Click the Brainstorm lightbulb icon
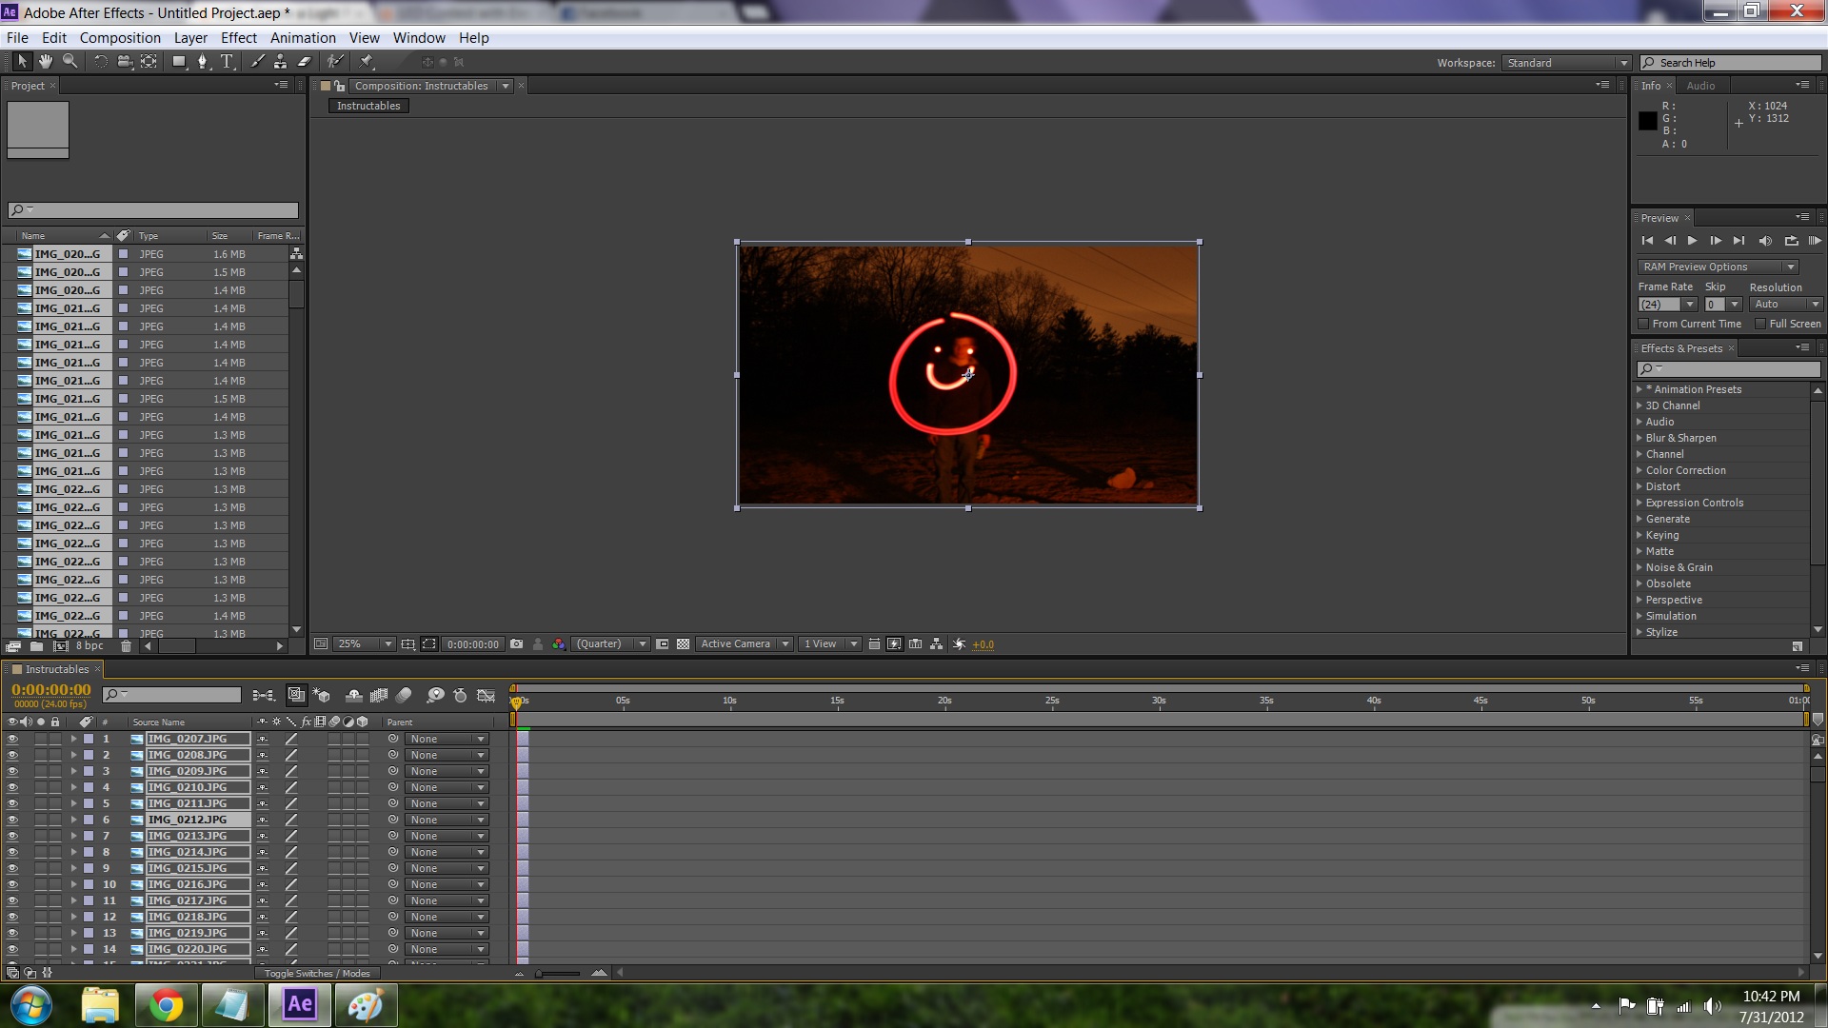Screen dimensions: 1828x1028 (x=435, y=696)
